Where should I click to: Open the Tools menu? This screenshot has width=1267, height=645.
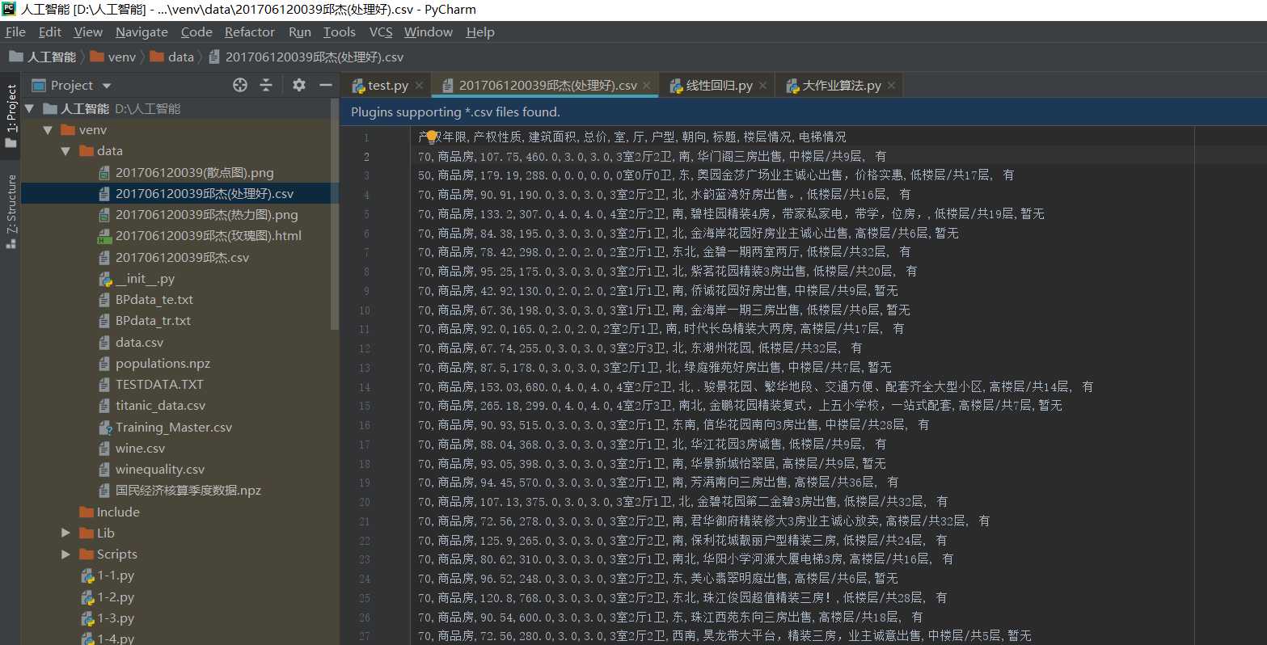[340, 32]
